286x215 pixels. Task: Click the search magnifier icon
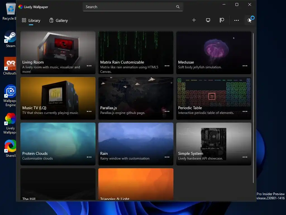click(x=178, y=7)
